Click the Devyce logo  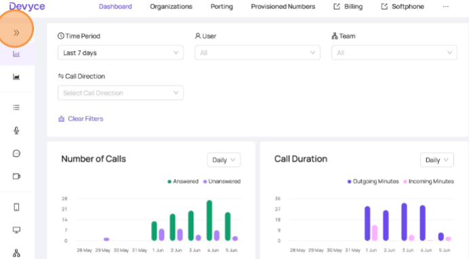[x=27, y=6]
